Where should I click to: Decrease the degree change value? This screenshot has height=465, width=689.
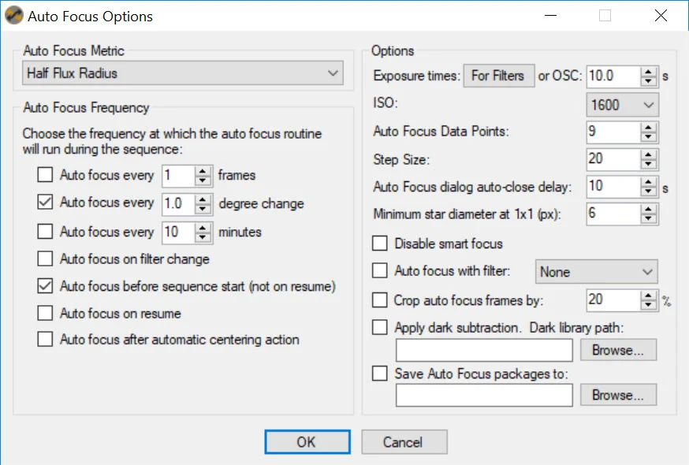(203, 208)
